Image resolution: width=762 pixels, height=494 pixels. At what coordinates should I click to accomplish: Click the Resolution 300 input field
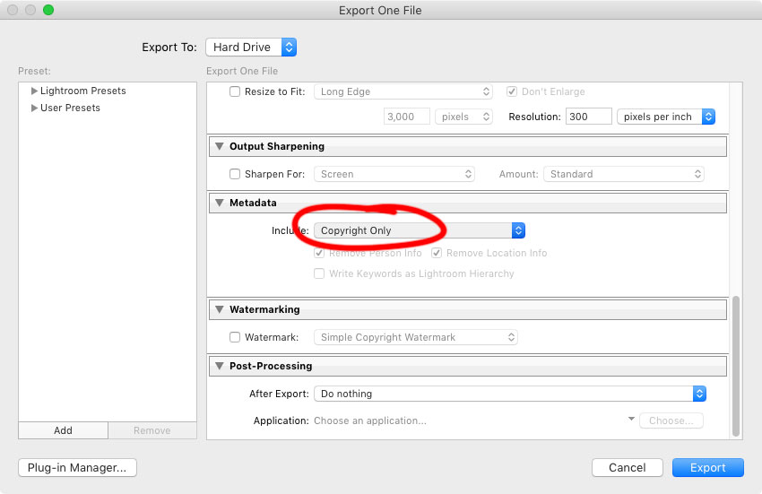tap(588, 117)
